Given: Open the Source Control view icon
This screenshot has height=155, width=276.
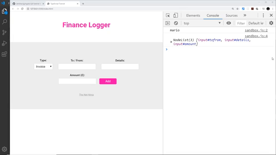Looking at the screenshot, I should [x=4, y=32].
